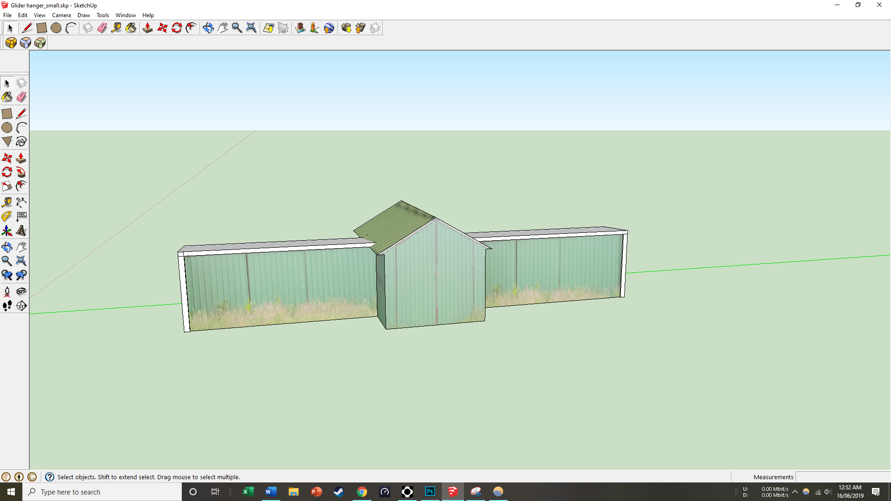891x501 pixels.
Task: Pick the Protractor tool in left tool set
Action: tap(7, 217)
